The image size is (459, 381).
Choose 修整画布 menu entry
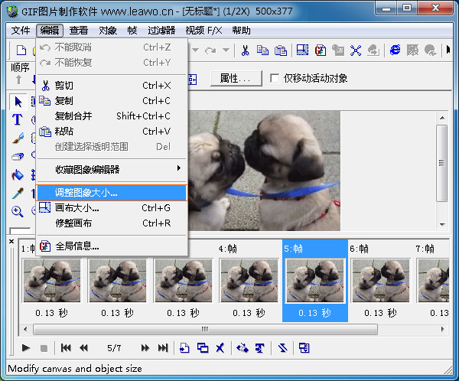click(x=112, y=223)
